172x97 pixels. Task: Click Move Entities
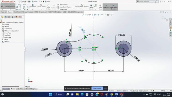[x=62, y=9]
